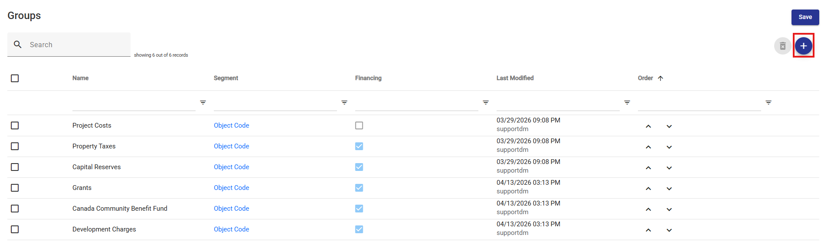Disable Financing for Development Charges

click(x=359, y=229)
